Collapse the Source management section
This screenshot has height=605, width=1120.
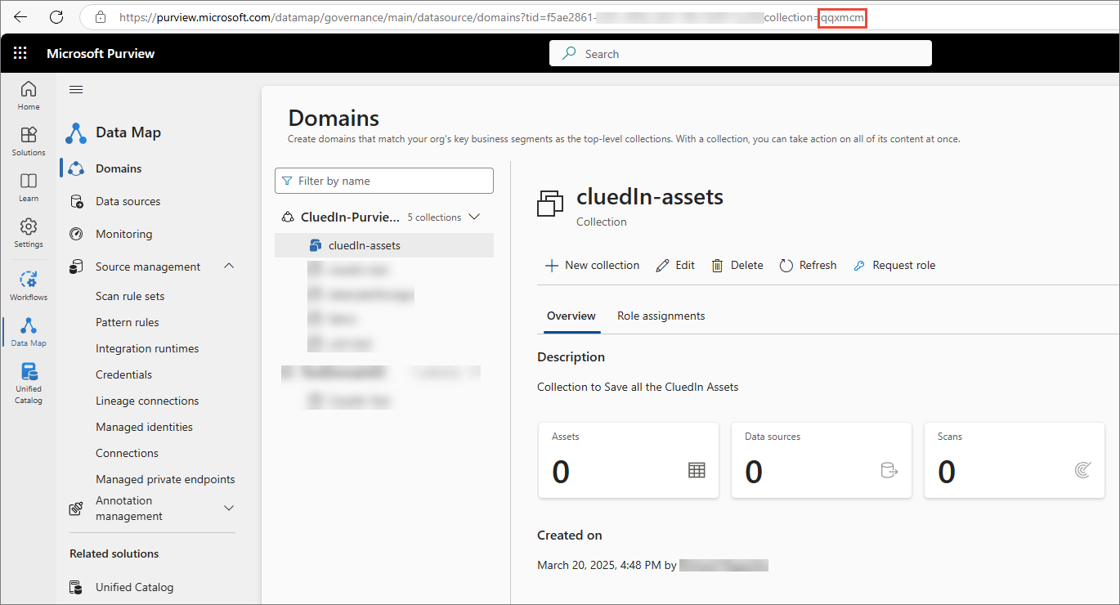pos(229,267)
